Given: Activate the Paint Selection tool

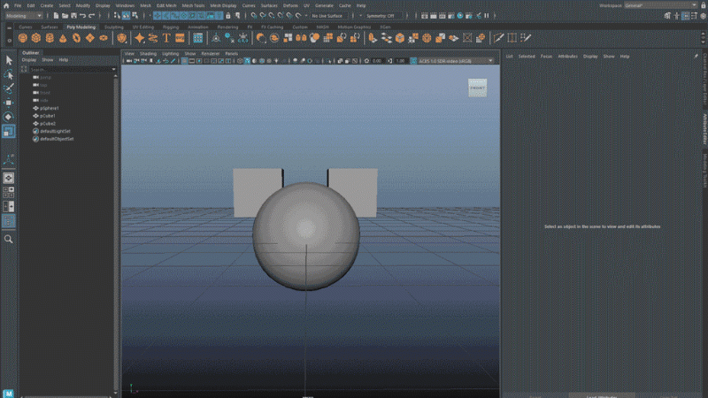Looking at the screenshot, I should tap(9, 88).
